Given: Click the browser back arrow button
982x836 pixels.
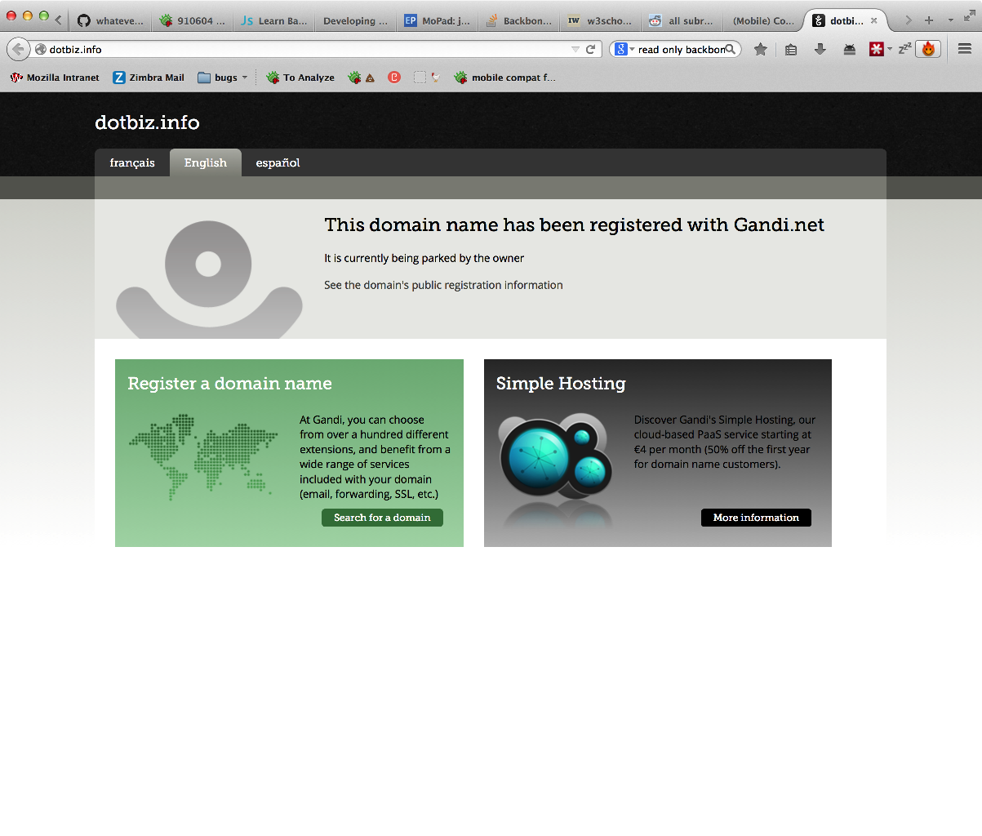Looking at the screenshot, I should (18, 50).
